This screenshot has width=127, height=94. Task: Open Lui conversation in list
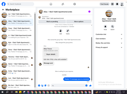pos(17,15)
